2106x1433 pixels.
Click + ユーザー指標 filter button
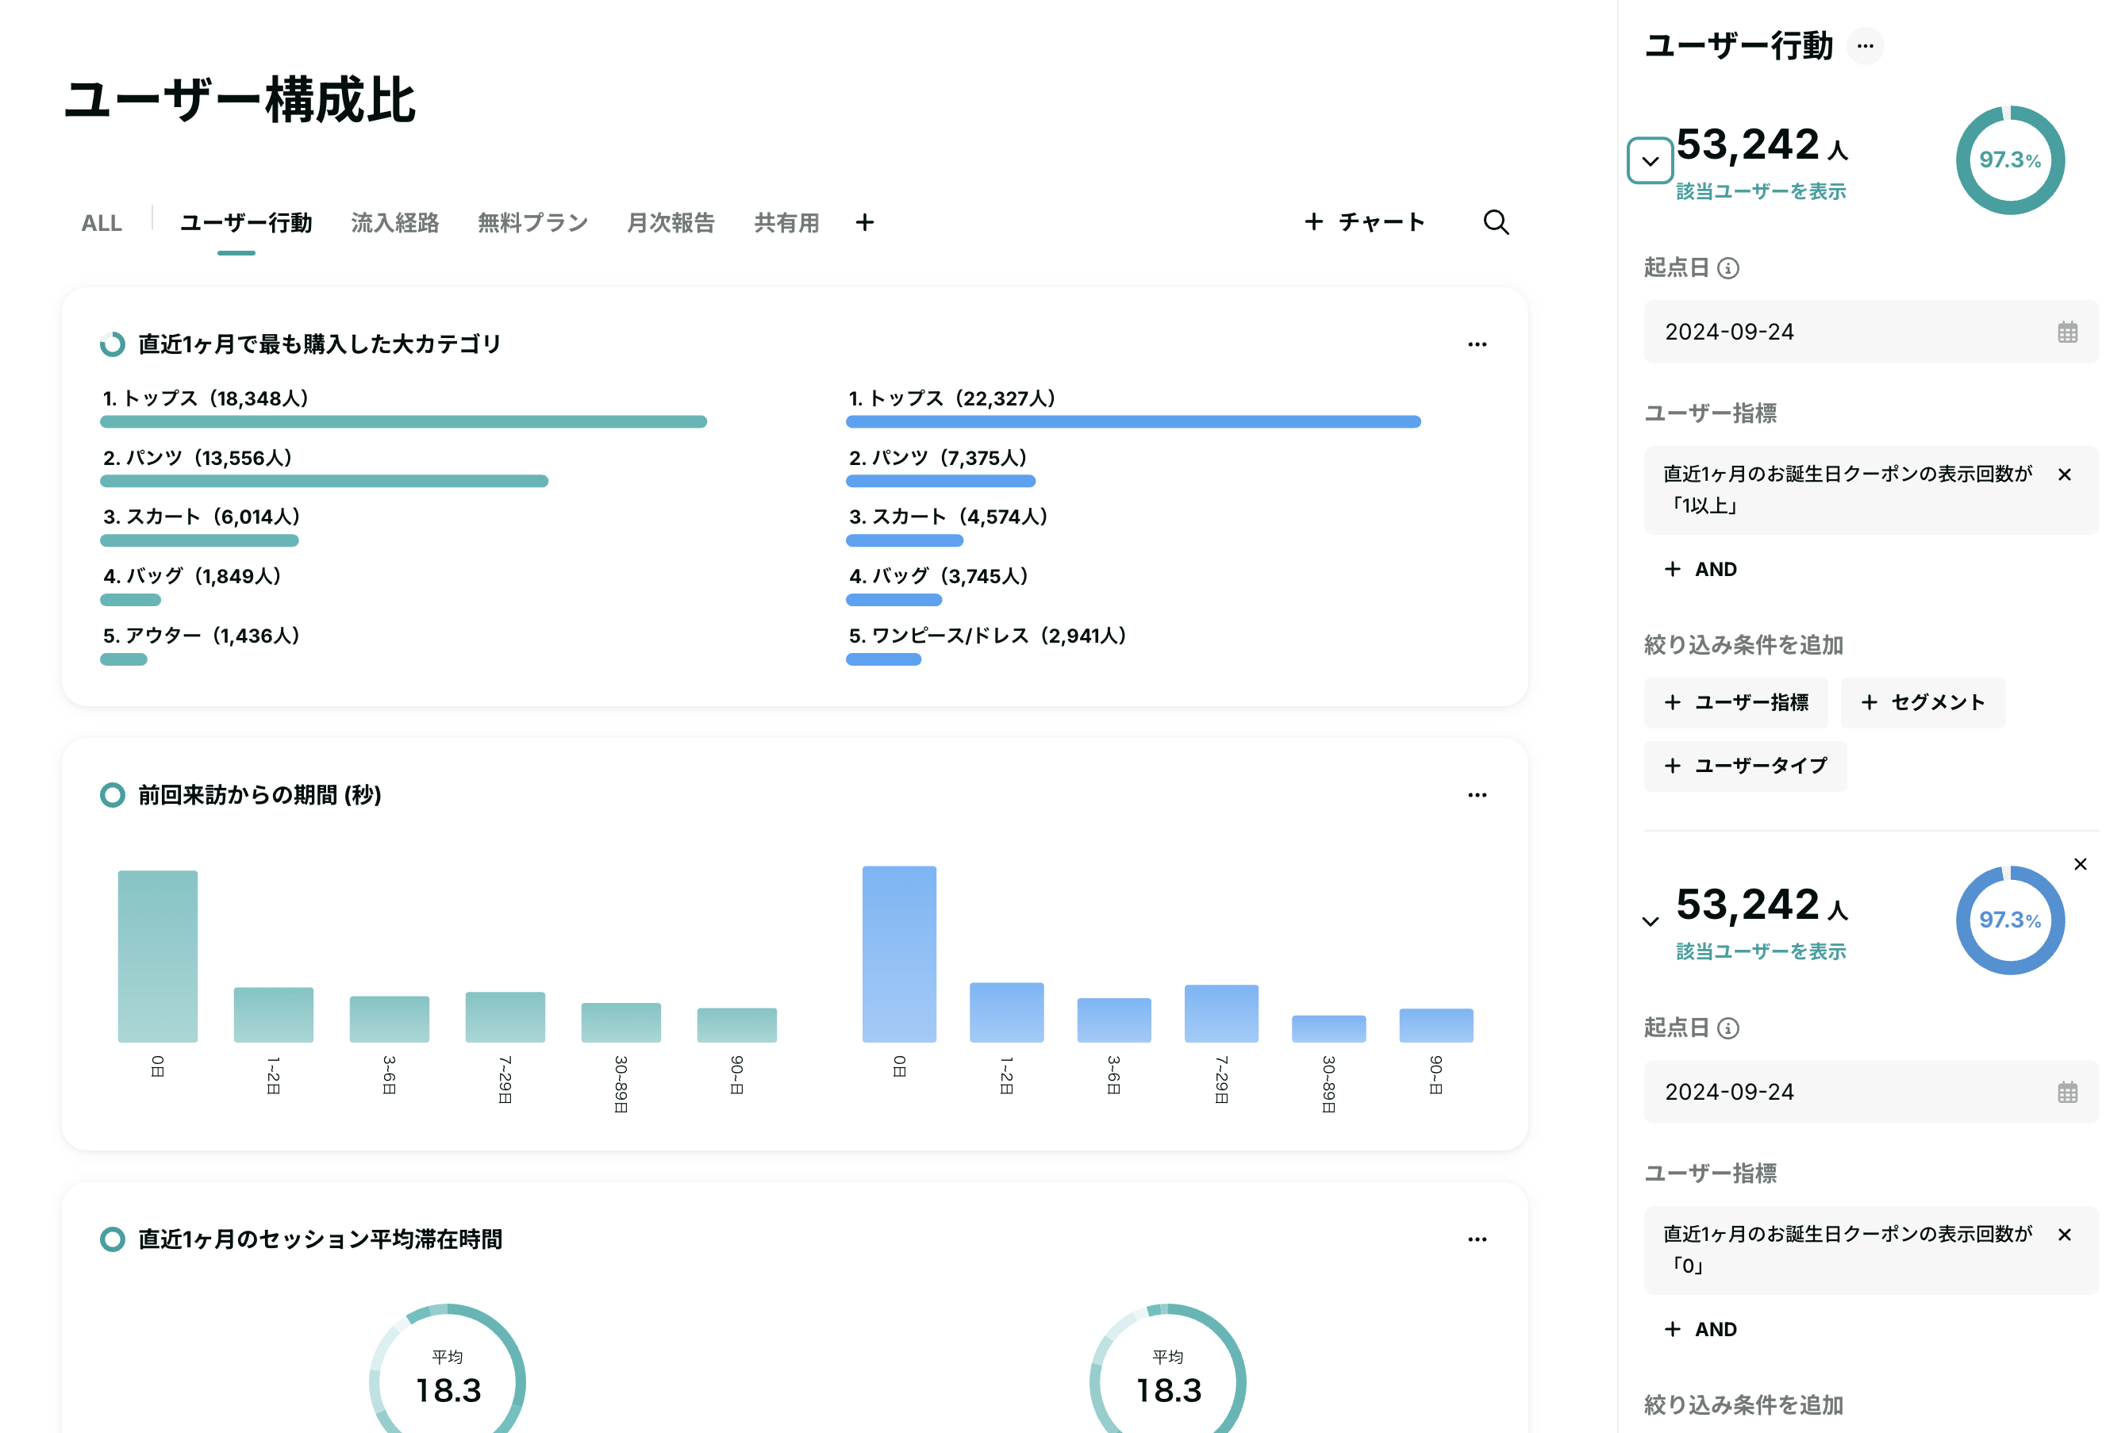(1735, 702)
